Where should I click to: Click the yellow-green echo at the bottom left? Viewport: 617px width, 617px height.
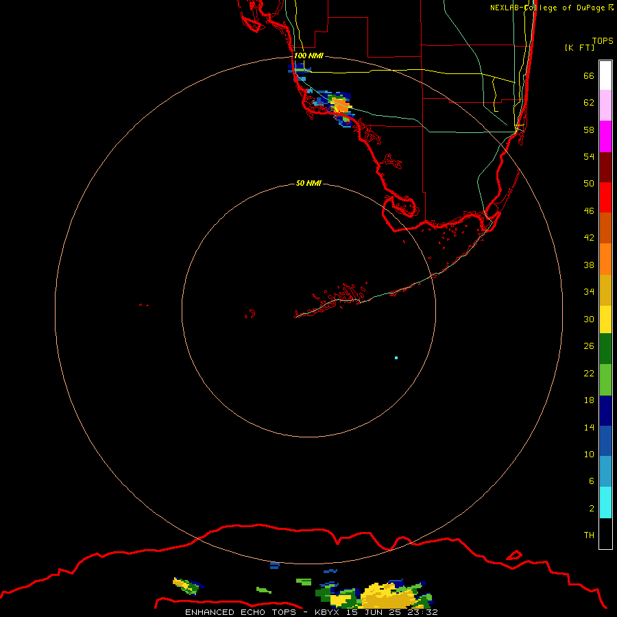click(187, 586)
